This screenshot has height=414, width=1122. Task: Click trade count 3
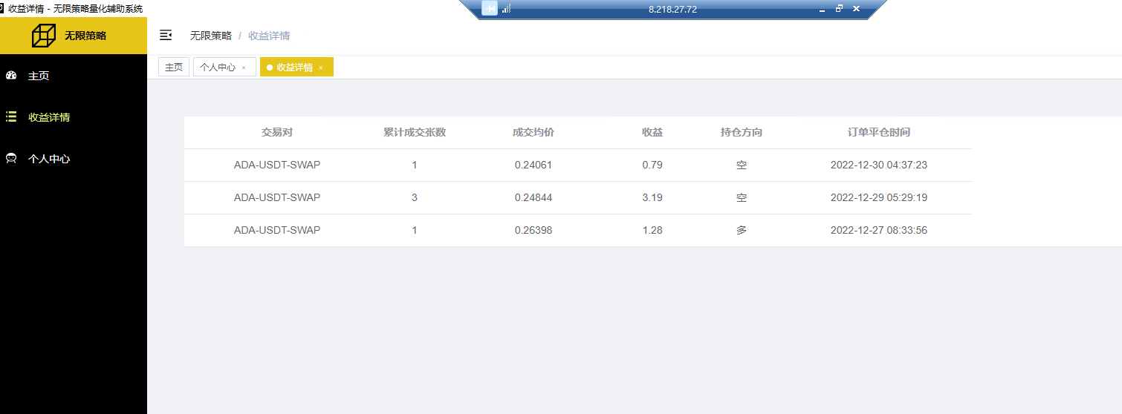pyautogui.click(x=415, y=197)
